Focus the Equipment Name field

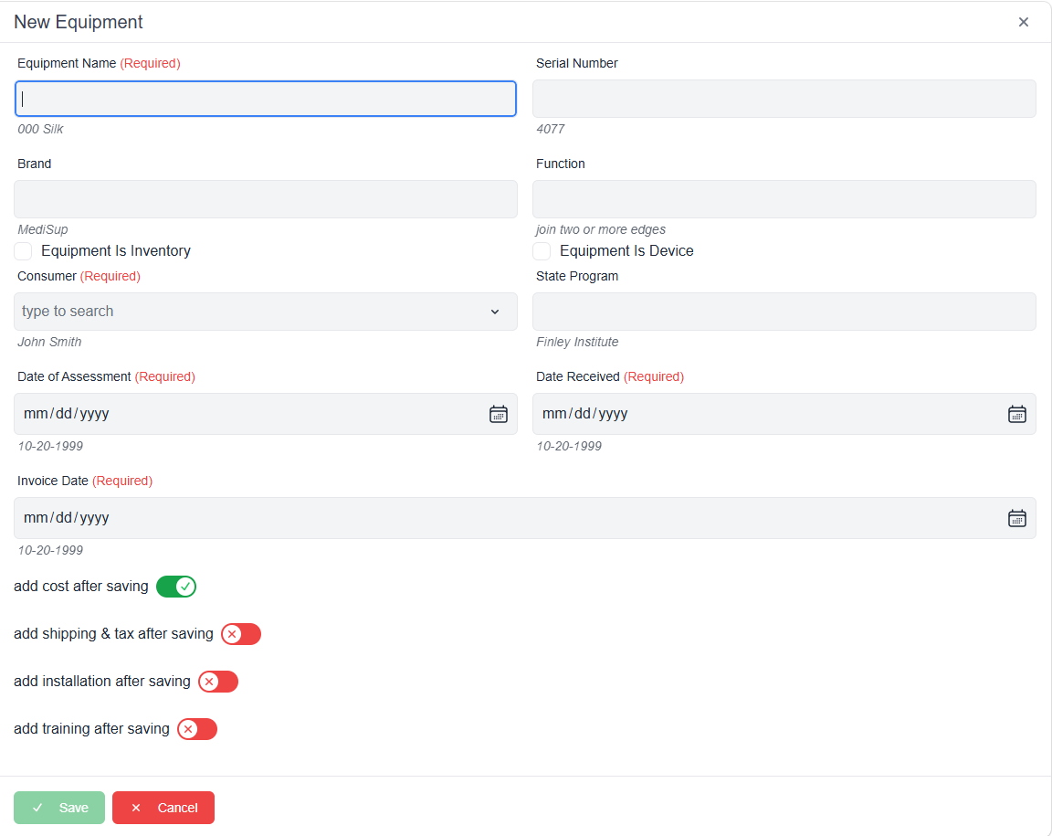pyautogui.click(x=266, y=99)
